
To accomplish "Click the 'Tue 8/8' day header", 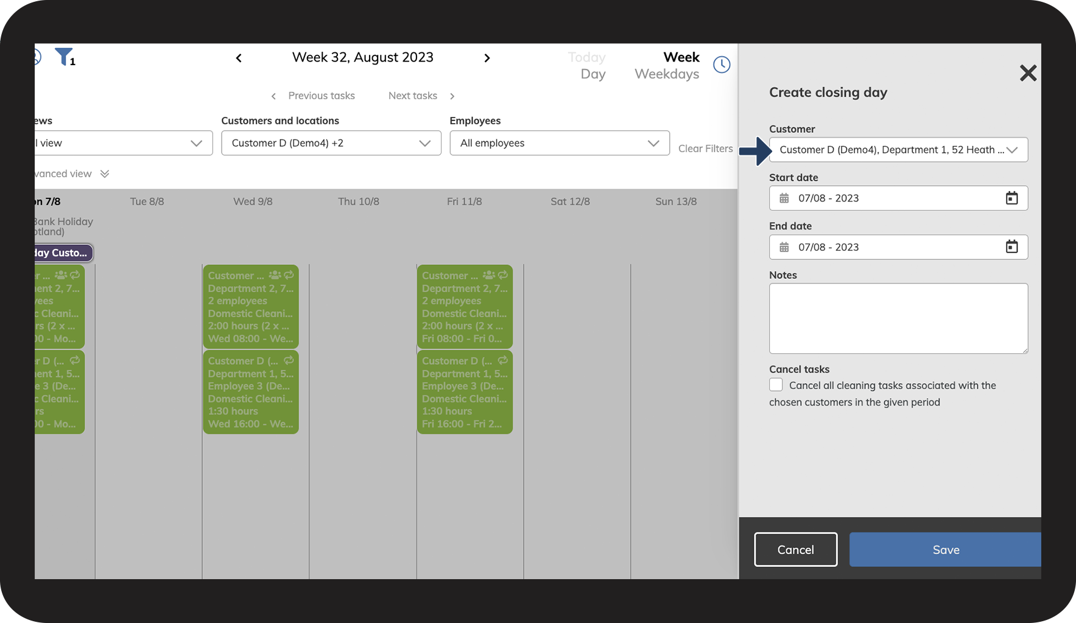I will coord(147,202).
